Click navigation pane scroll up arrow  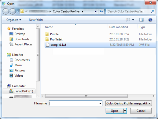click(x=38, y=26)
